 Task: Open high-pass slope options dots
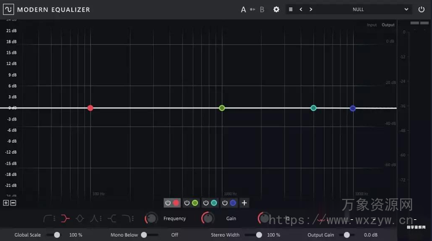point(55,219)
